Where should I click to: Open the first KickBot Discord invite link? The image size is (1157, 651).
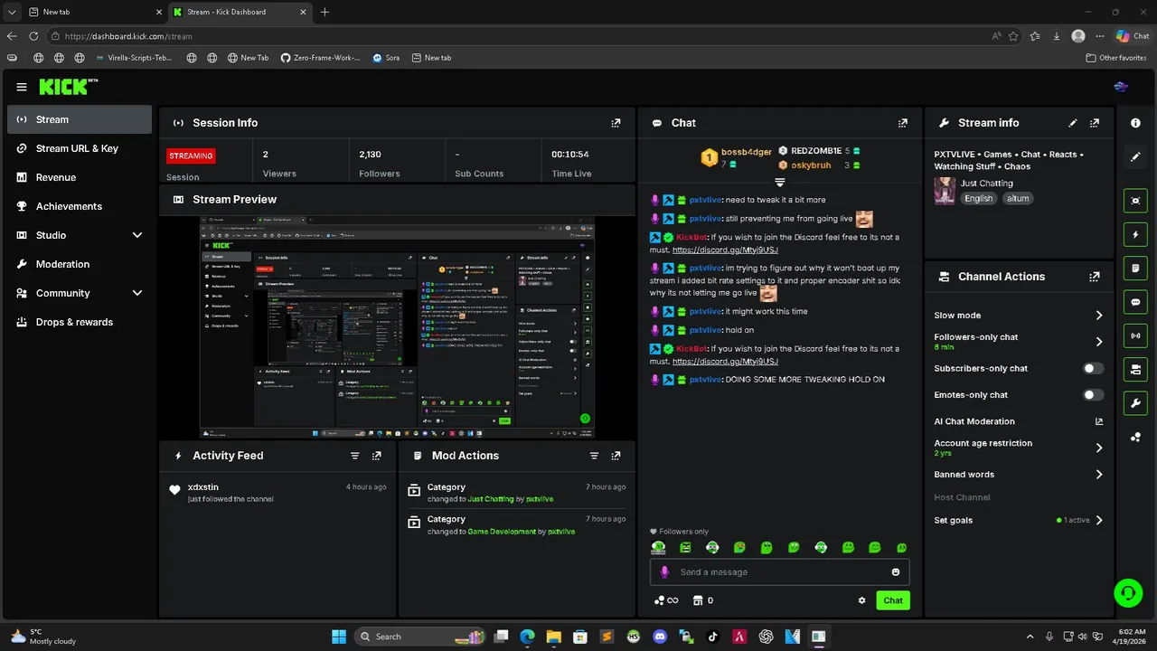click(725, 250)
